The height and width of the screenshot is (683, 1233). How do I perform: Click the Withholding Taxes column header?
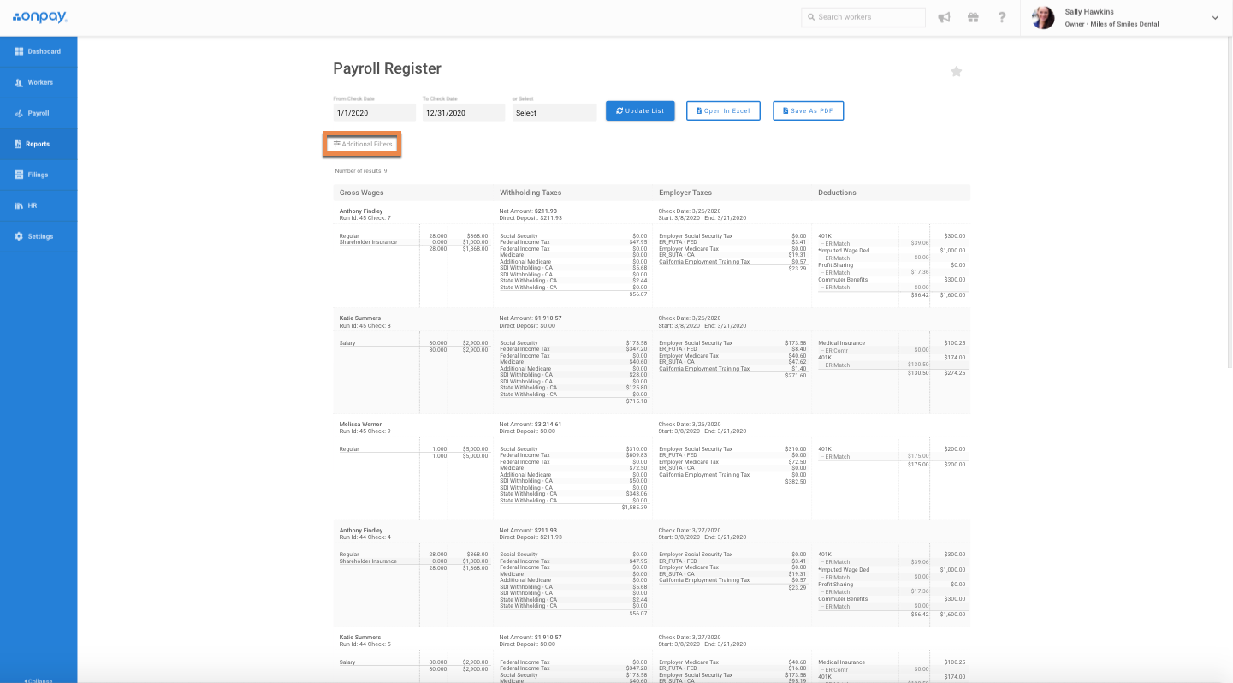point(531,193)
